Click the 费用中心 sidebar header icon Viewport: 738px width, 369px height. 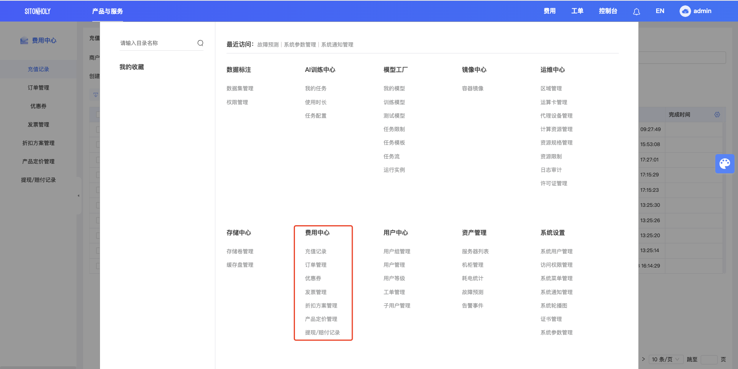pyautogui.click(x=24, y=40)
